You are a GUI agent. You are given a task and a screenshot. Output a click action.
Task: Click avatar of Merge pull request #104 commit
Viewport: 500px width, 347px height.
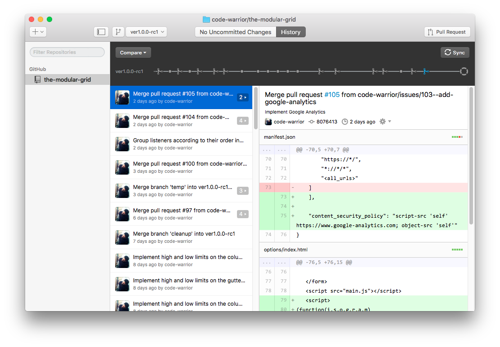[x=122, y=121]
